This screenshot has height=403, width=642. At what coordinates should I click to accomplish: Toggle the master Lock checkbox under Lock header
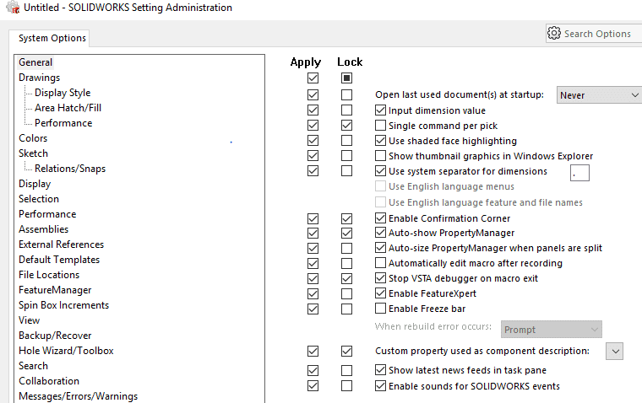point(346,78)
